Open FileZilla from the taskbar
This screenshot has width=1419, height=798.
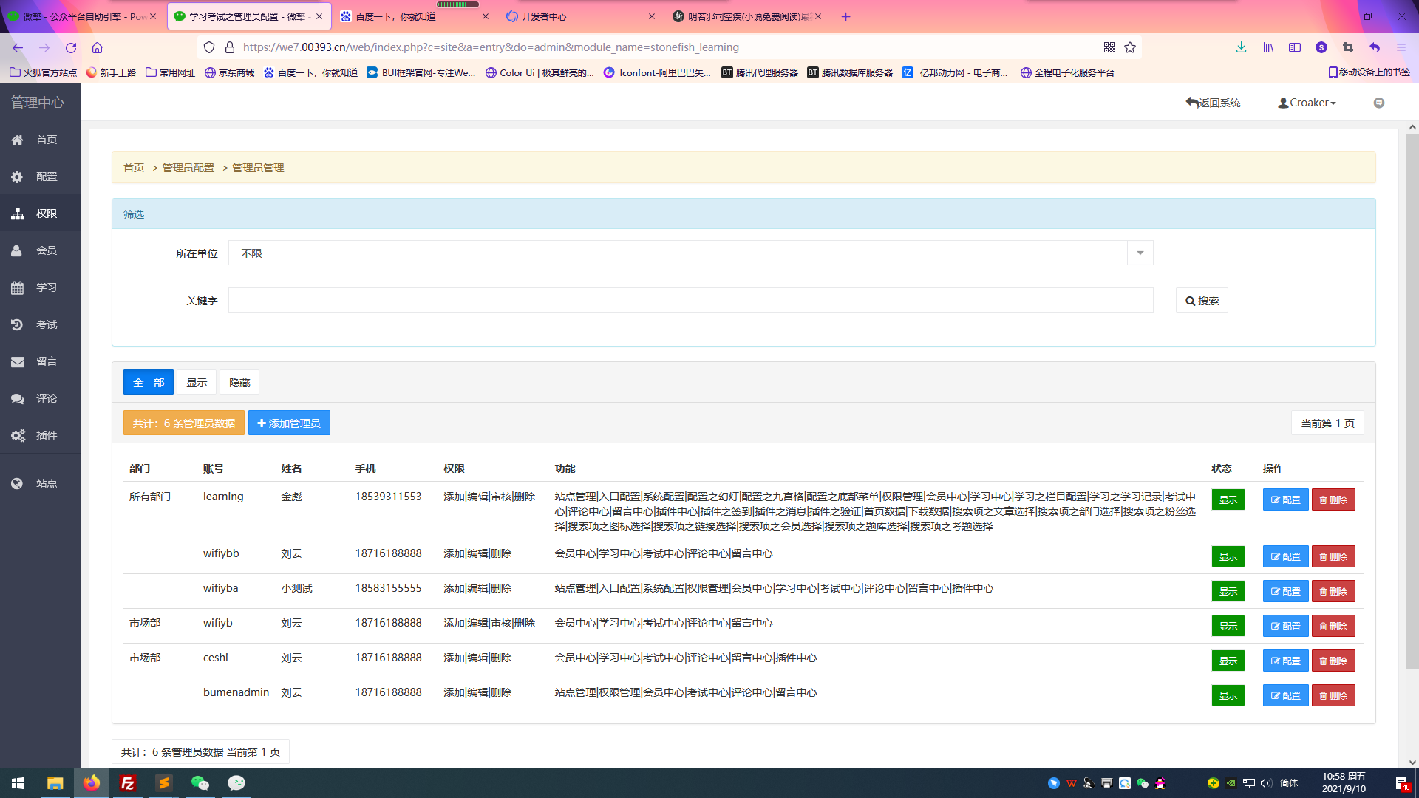click(128, 783)
